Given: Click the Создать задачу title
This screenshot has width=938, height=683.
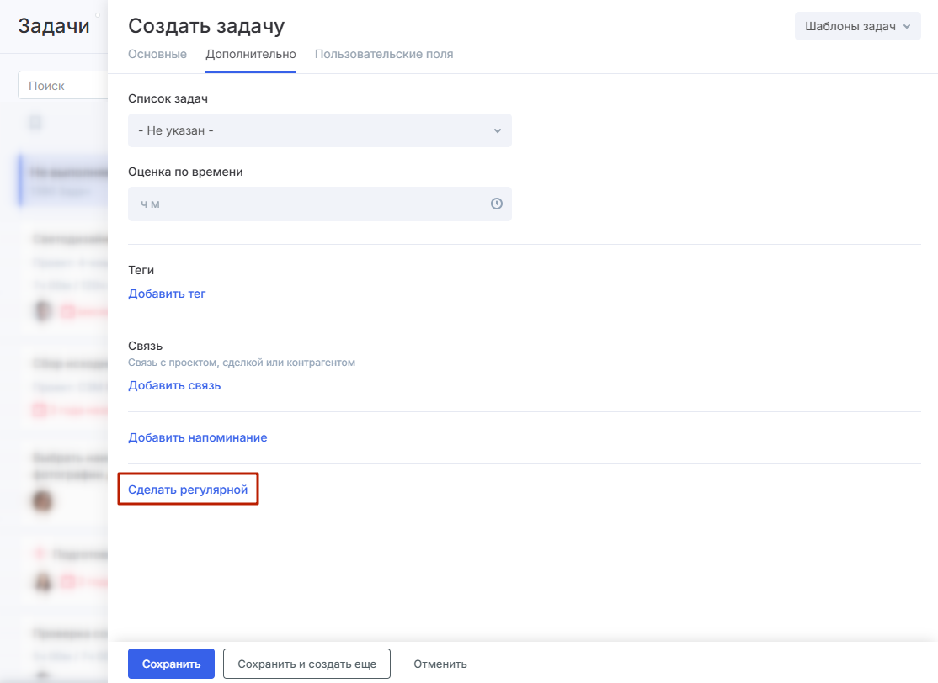Looking at the screenshot, I should point(206,26).
